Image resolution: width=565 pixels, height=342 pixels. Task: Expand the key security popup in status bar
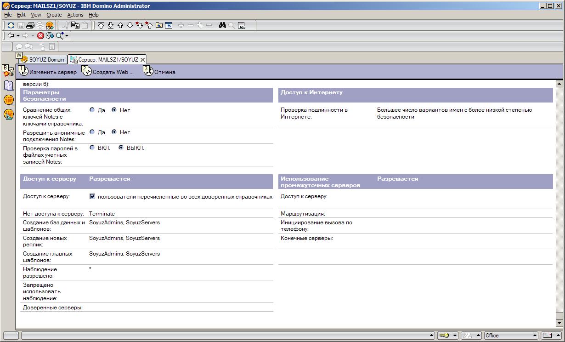click(x=455, y=336)
